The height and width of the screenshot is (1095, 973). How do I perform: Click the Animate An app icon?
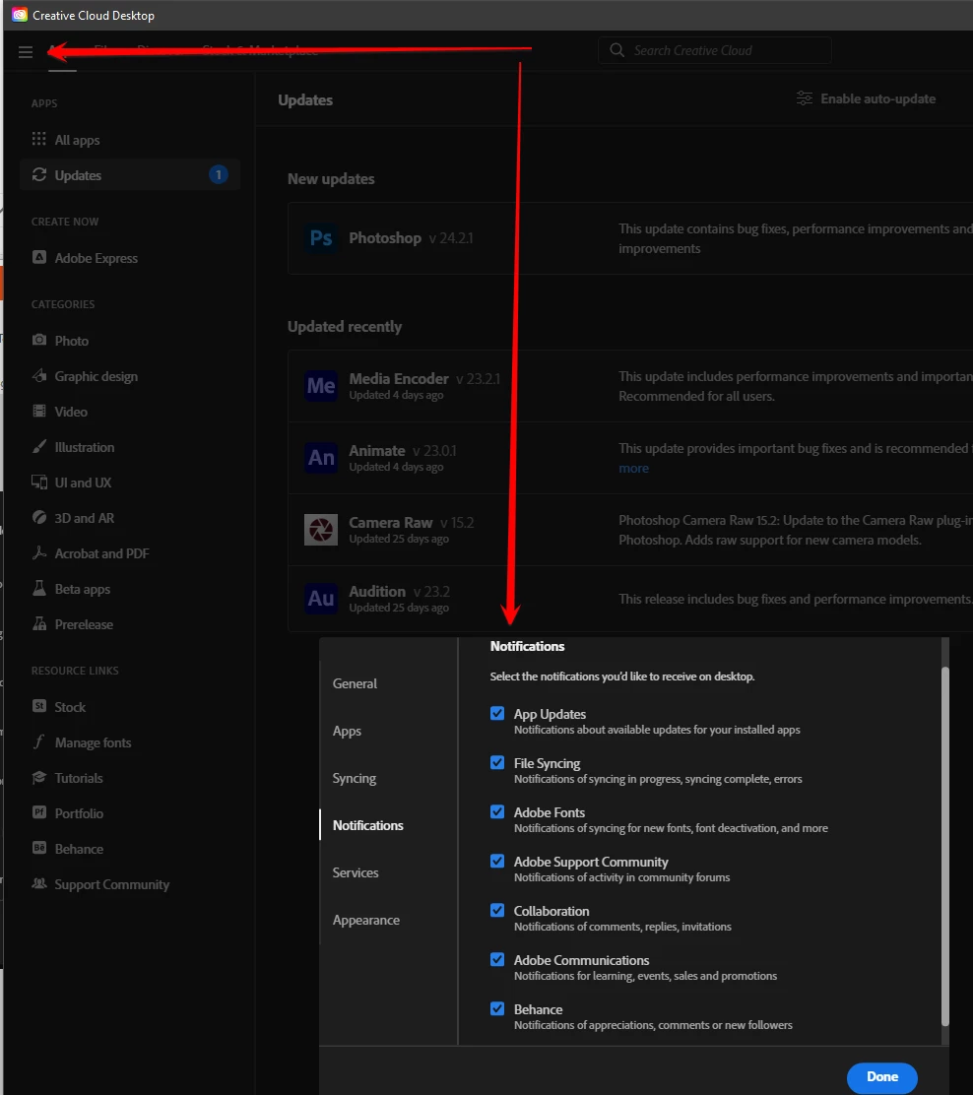pos(321,458)
